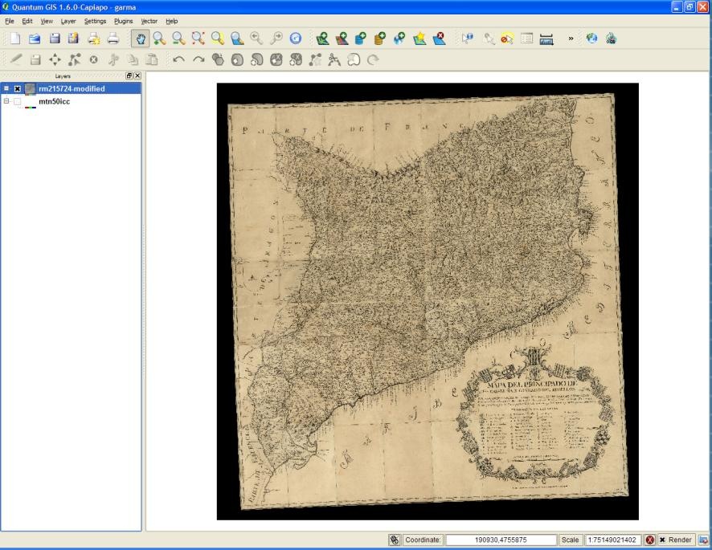Screen dimensions: 712x550
Task: Select the Add Part tool
Action: [x=257, y=59]
